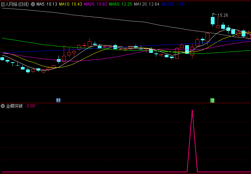Expand the 金麟突破 indicator dropdown arrow
The width and height of the screenshot is (251, 174).
click(2, 106)
